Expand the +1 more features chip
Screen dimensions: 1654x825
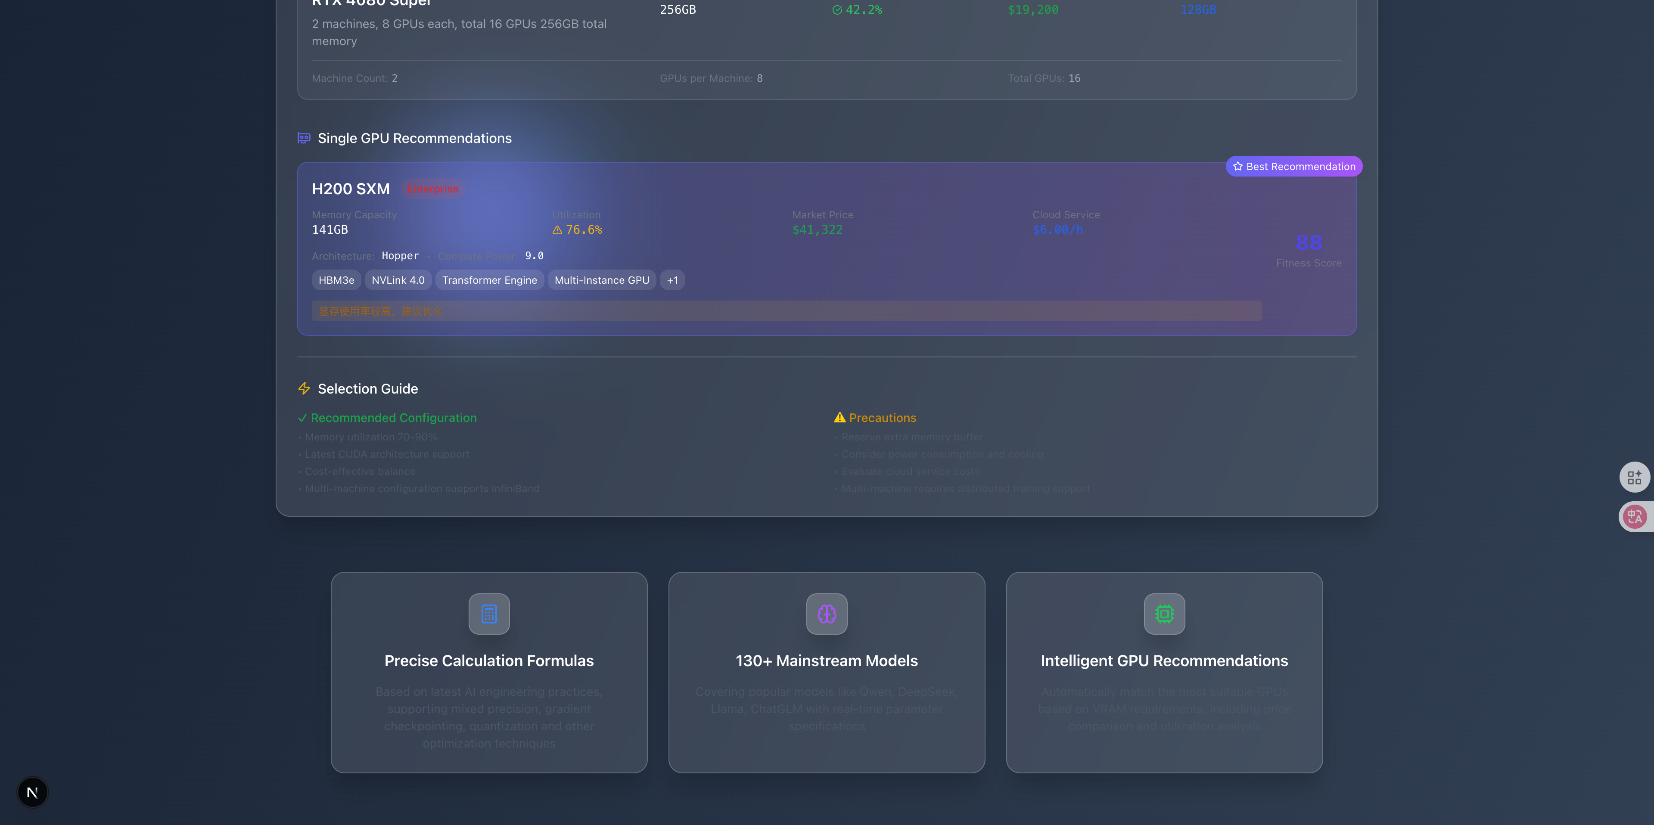tap(672, 280)
